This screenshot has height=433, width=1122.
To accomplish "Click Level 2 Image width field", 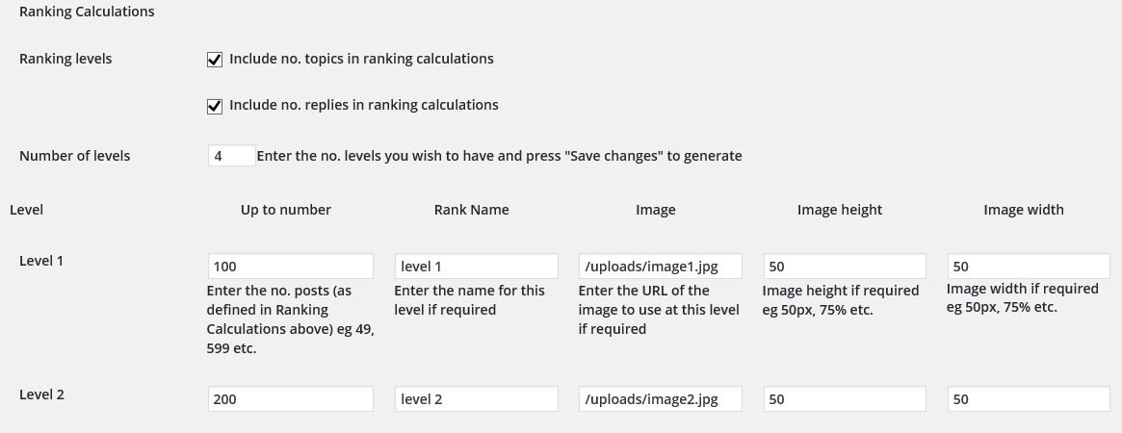I will 1029,399.
